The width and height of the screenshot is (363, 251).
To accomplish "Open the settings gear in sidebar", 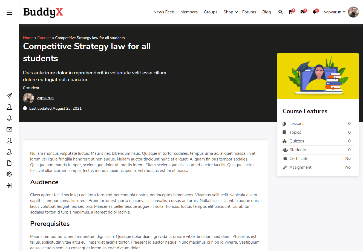I will 9,174.
